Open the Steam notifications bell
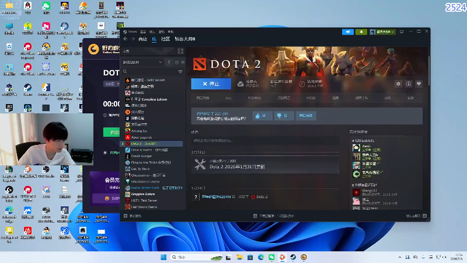 (x=361, y=32)
